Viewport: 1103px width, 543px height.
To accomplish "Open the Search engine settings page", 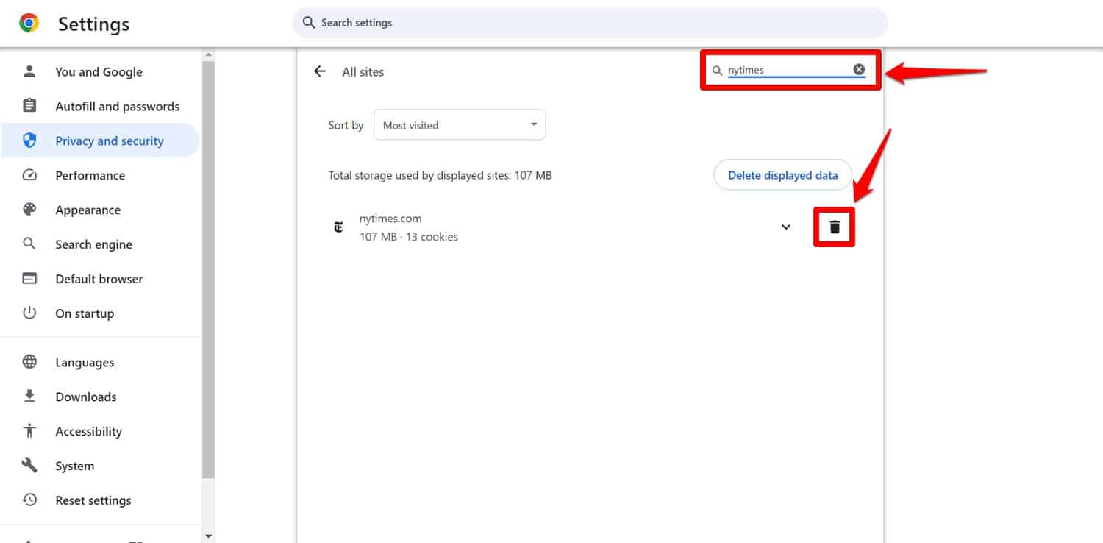I will pos(93,244).
